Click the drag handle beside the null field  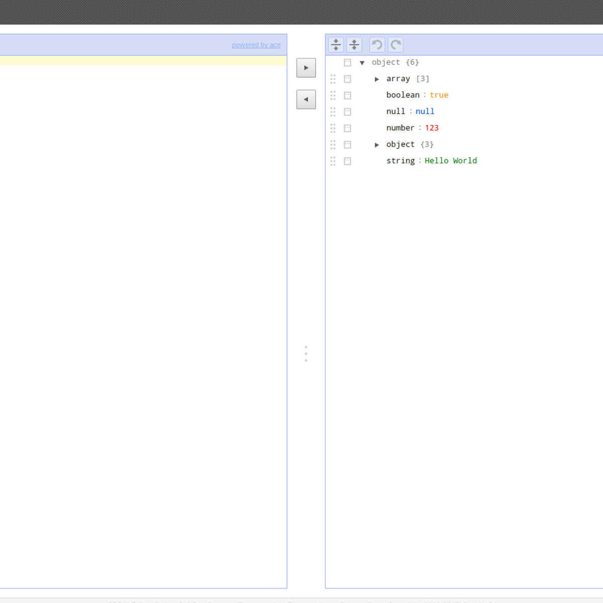(x=332, y=112)
